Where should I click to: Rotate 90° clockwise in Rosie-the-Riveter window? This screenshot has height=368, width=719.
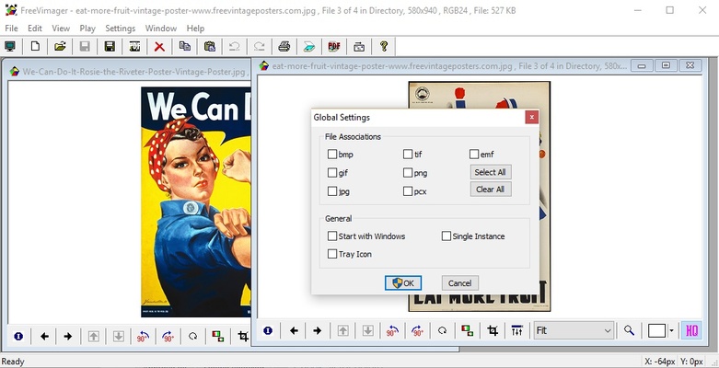click(168, 337)
